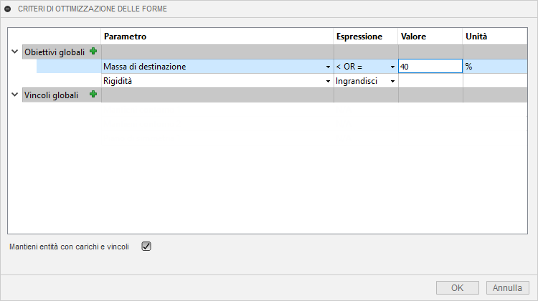The width and height of the screenshot is (538, 301).
Task: Collapse the Vincoli globali section chevron
Action: [14, 95]
